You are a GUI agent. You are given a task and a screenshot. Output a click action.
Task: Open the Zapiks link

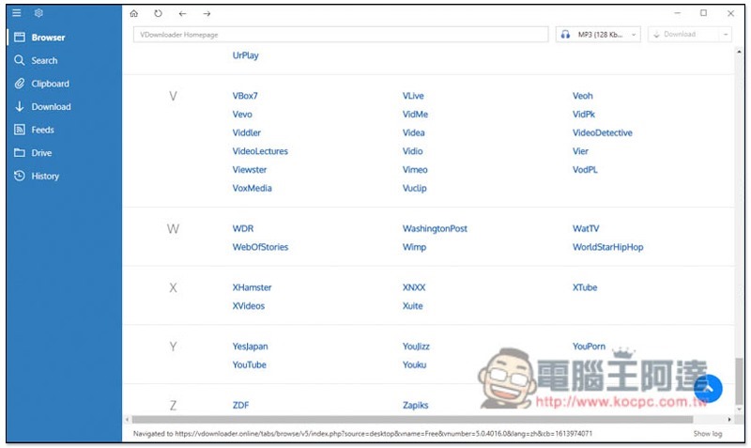pos(415,406)
